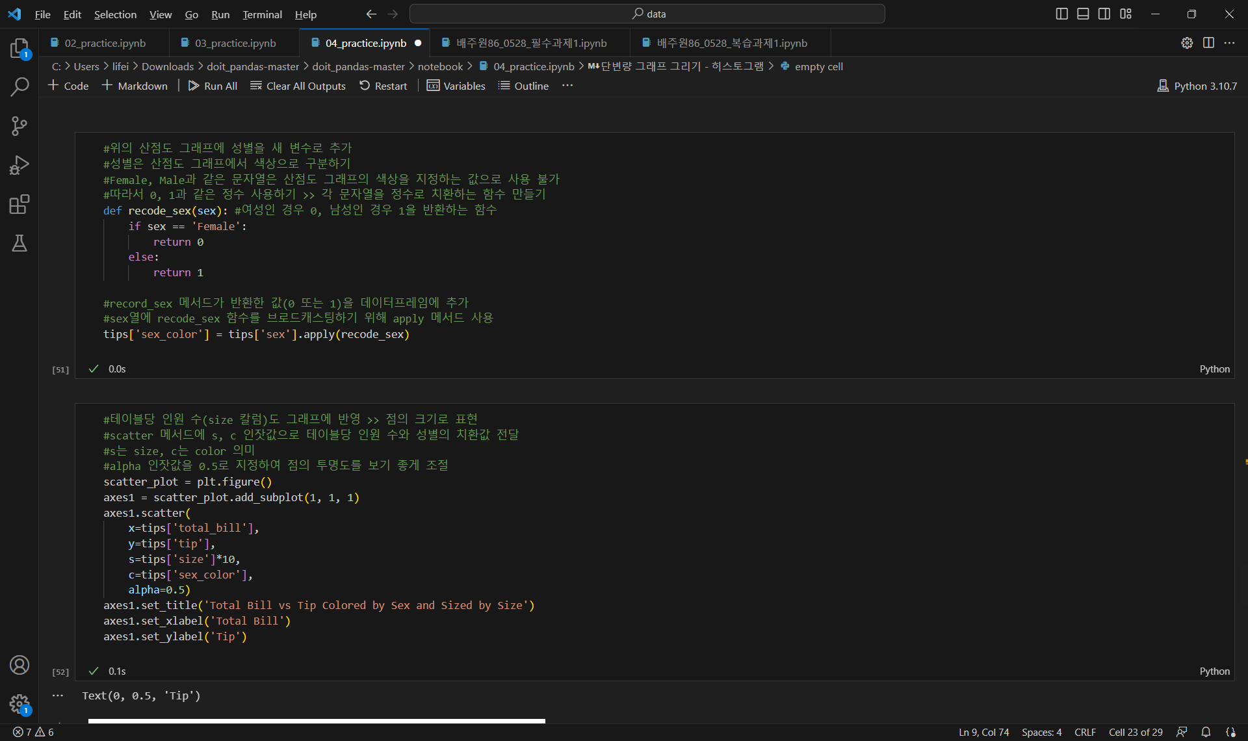
Task: Open the Testing flask icon
Action: tap(19, 243)
